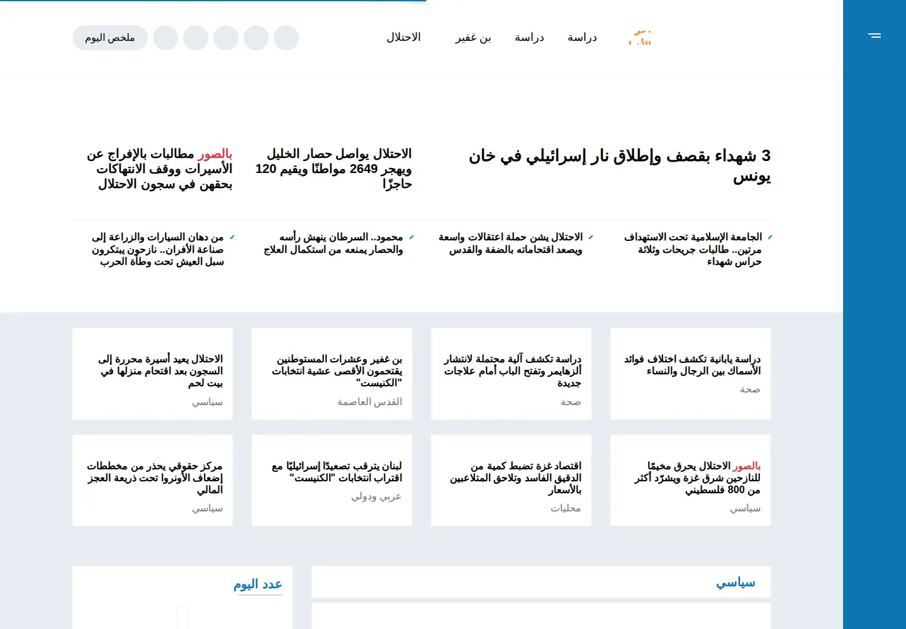Open card الاحتلال يعيد أسيرة محررة إلى السجون
This screenshot has height=629, width=906.
pos(160,370)
